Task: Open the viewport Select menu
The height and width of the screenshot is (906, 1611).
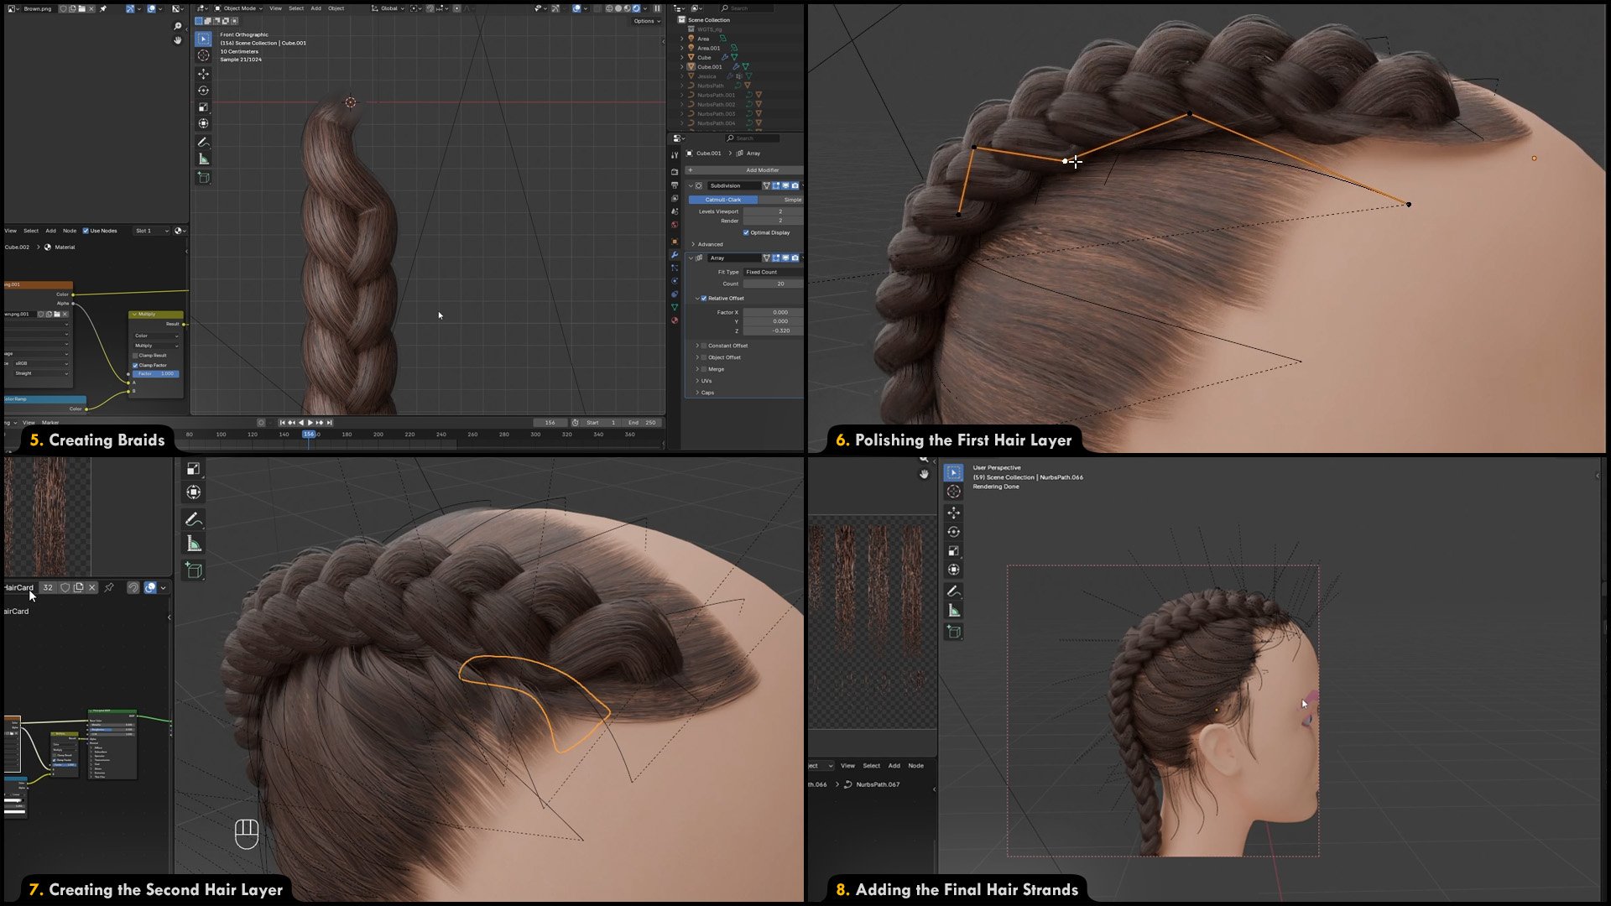Action: pyautogui.click(x=296, y=8)
